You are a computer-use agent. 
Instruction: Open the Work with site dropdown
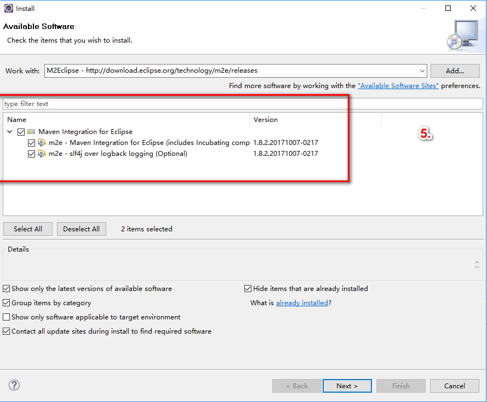pos(422,71)
